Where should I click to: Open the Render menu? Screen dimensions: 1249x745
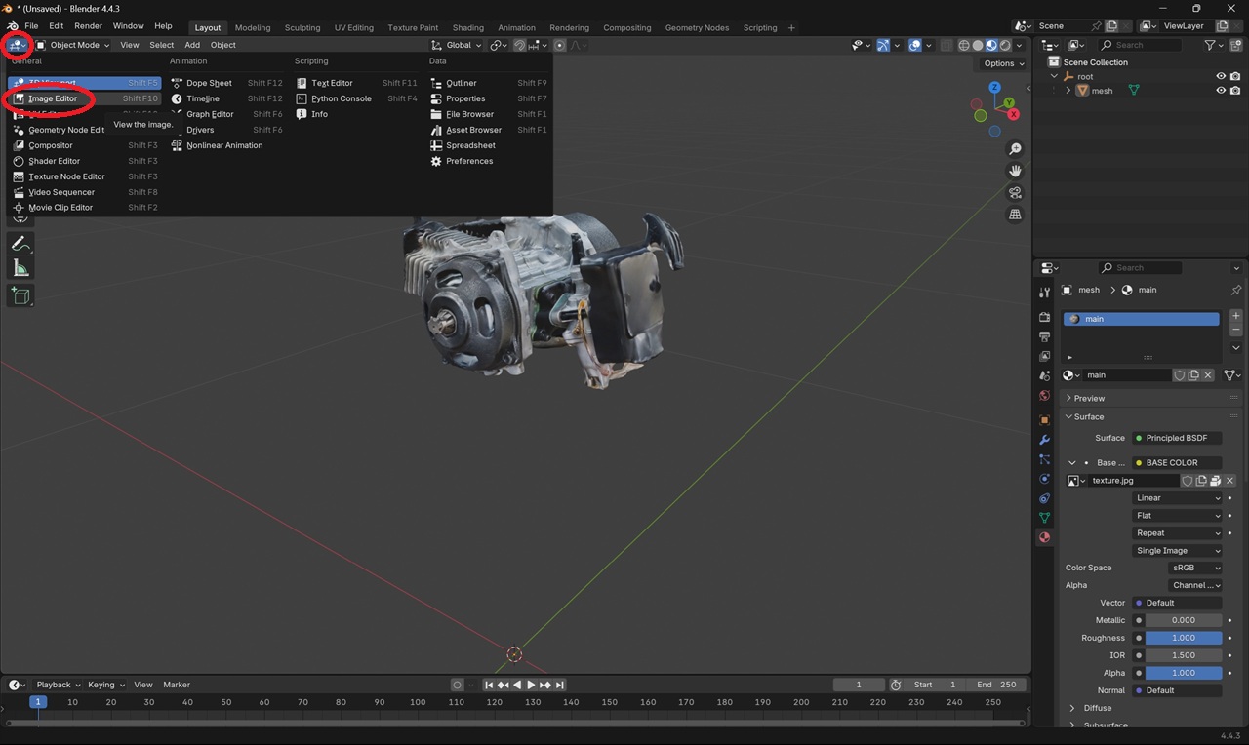click(88, 26)
